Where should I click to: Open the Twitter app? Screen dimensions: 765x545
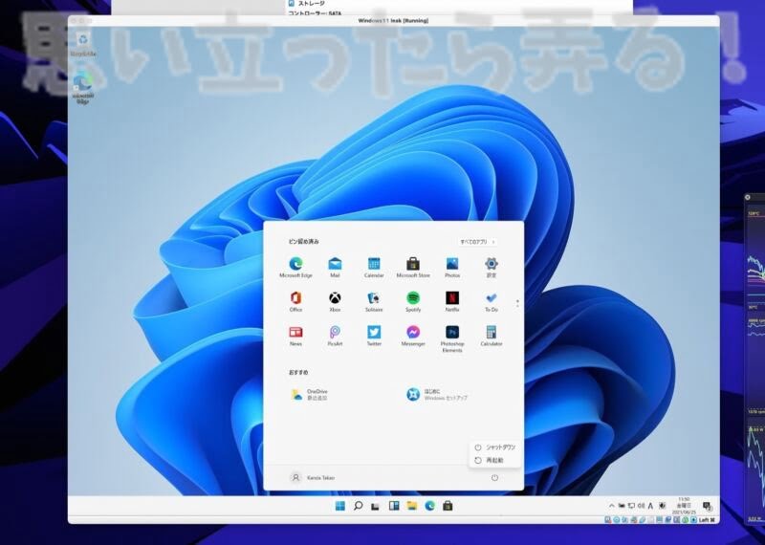374,336
